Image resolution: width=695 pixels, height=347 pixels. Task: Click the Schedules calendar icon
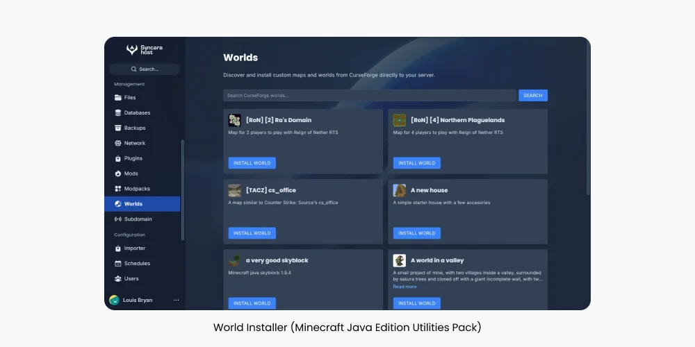pos(118,263)
